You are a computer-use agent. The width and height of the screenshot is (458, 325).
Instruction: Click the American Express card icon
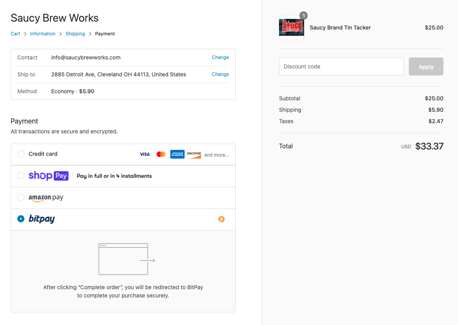click(x=177, y=154)
